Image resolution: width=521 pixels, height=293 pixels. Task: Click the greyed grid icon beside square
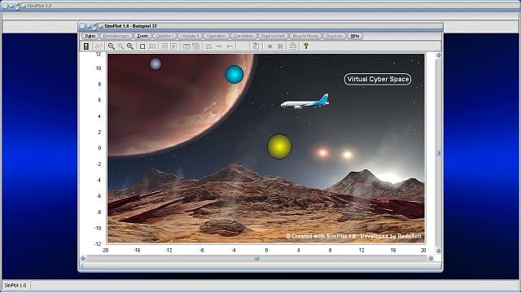[x=152, y=46]
